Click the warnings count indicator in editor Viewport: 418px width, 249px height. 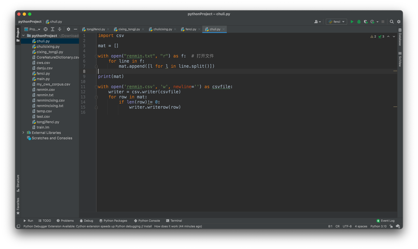point(373,37)
